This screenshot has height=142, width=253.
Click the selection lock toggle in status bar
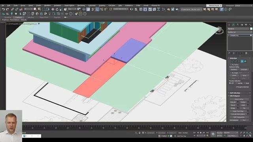tap(140, 133)
